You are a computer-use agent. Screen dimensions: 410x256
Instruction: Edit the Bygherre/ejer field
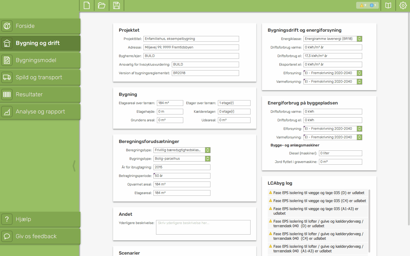click(191, 56)
